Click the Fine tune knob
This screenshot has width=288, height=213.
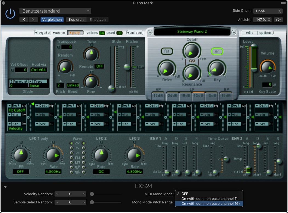(91, 82)
